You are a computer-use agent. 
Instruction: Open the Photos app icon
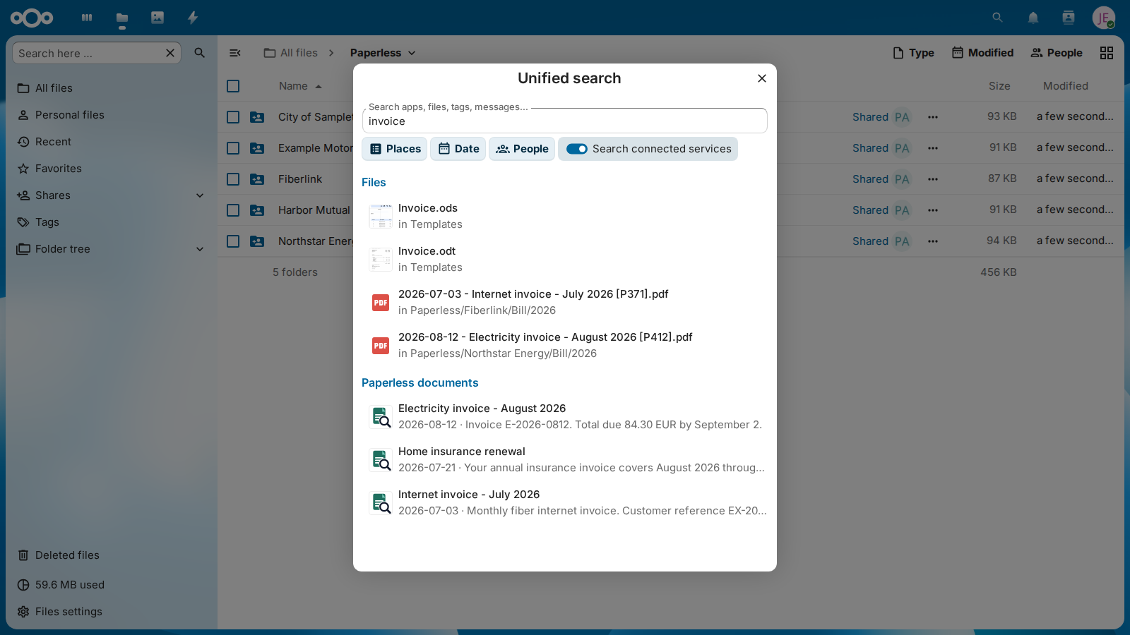(157, 18)
